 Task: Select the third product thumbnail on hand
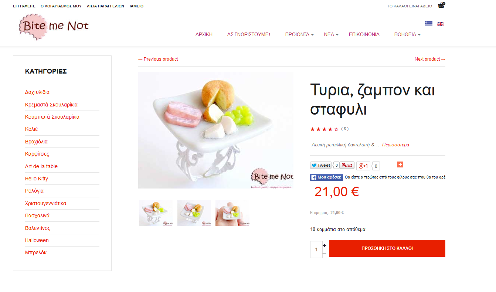coord(232,213)
